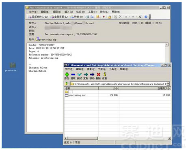This screenshot has height=150, width=186.
Task: Click Forward (转发) in the email toolbar
Action: pyautogui.click(x=77, y=17)
